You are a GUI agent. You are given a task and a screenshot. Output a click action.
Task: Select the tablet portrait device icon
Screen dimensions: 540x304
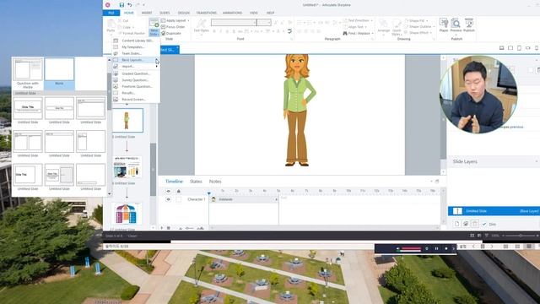click(x=519, y=48)
